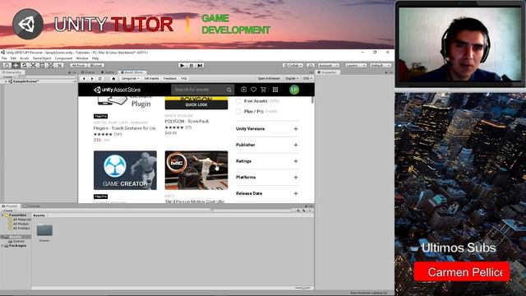The width and height of the screenshot is (526, 296).
Task: Select the custom editor tools icon
Action: (59, 66)
